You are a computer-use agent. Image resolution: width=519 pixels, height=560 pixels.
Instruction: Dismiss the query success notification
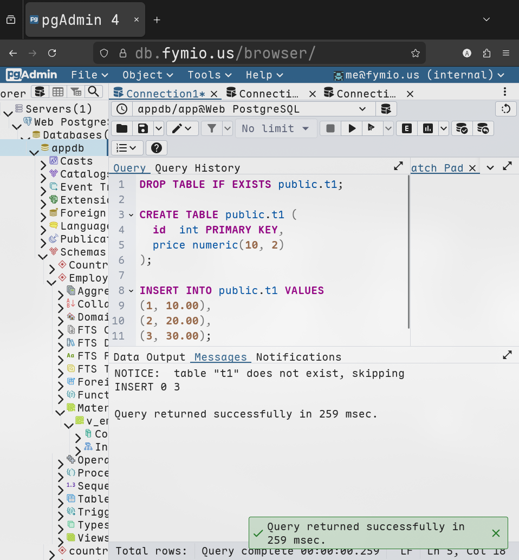click(496, 533)
